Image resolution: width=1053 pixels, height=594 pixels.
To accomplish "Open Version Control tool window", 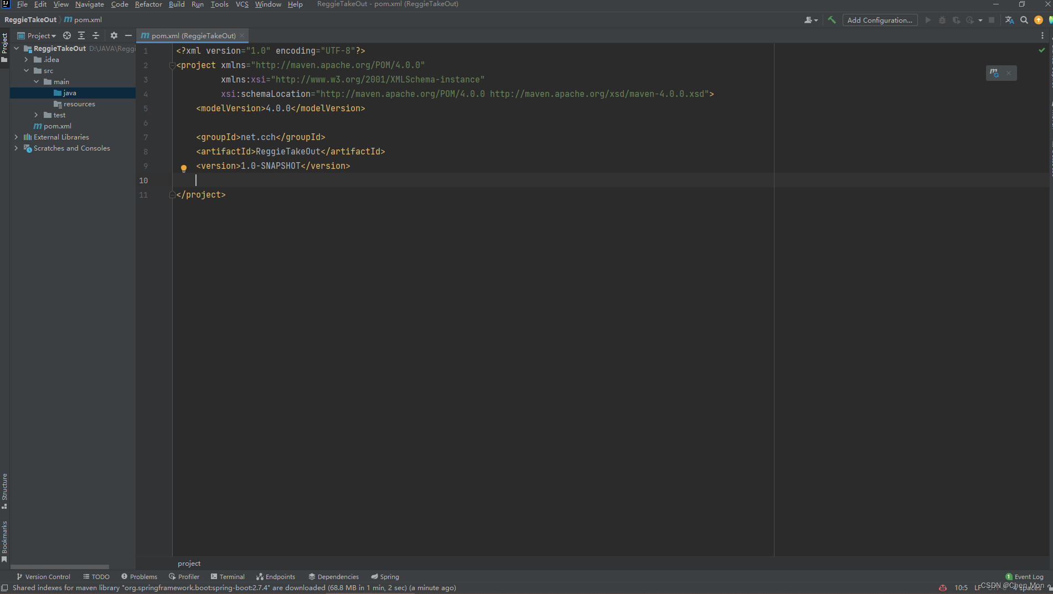I will [x=43, y=577].
